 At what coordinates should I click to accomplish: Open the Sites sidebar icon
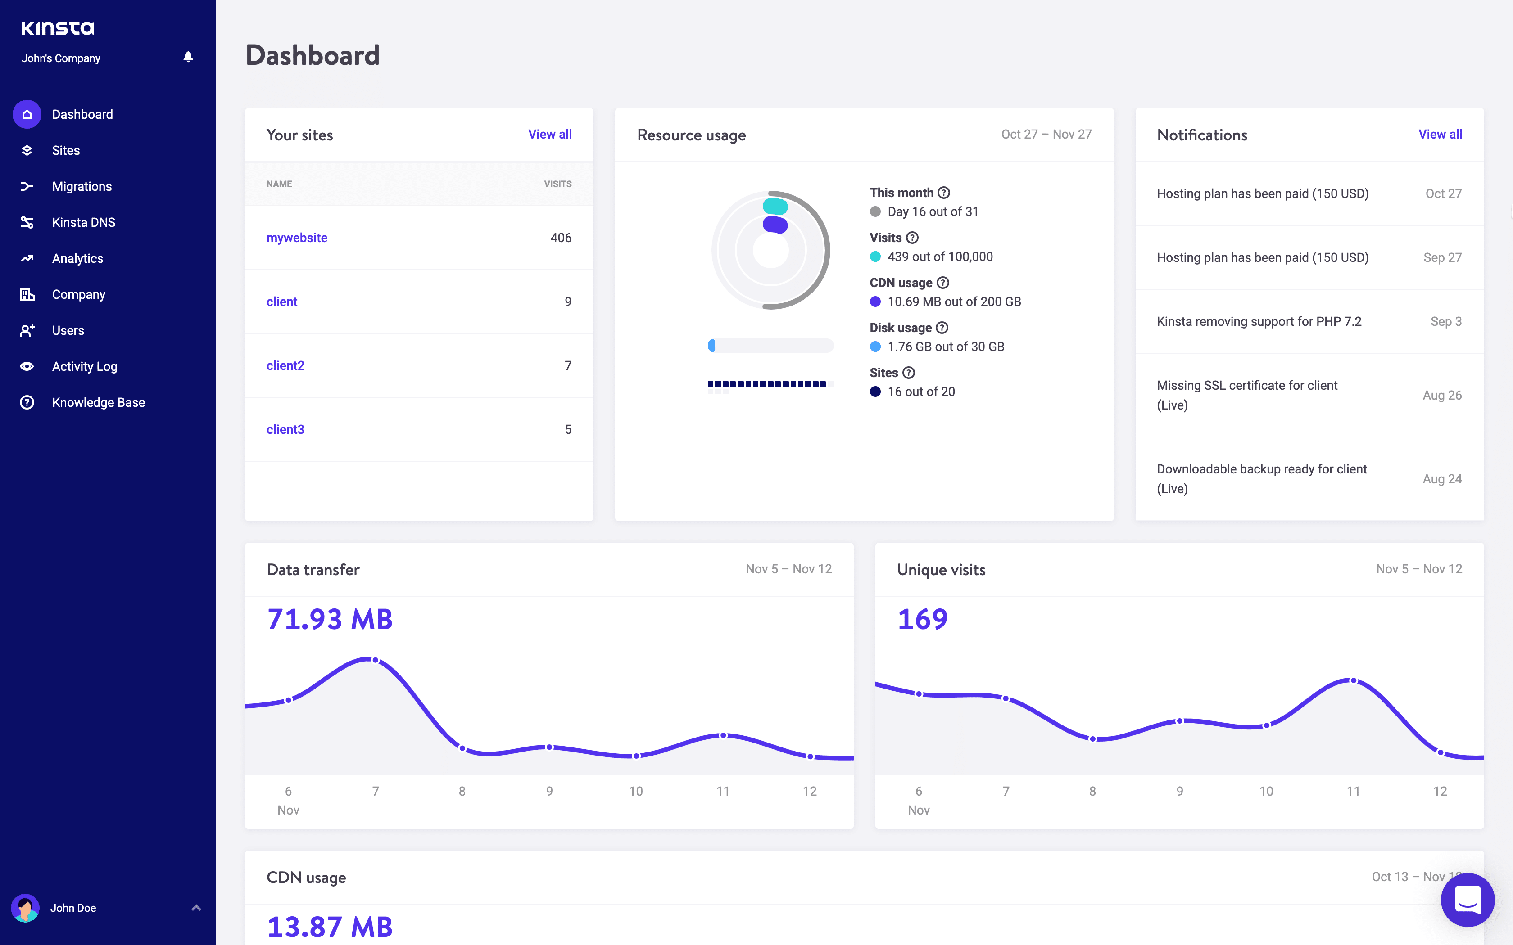point(27,151)
